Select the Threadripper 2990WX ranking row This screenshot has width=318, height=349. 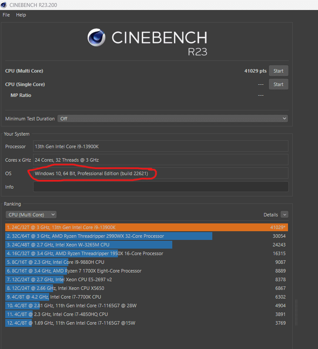(147, 236)
